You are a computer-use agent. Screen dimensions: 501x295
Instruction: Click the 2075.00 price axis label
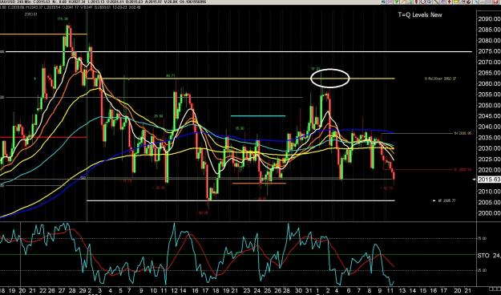tap(489, 51)
